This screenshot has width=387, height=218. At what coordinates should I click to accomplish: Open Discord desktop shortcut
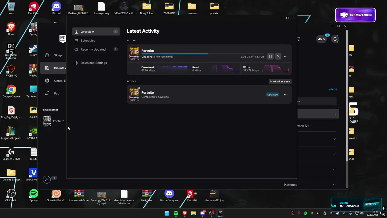[56, 8]
